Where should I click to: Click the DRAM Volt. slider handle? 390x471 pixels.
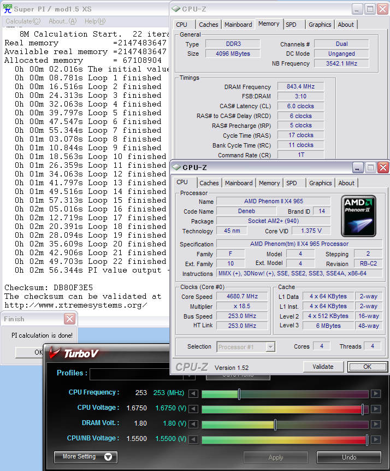tap(275, 425)
